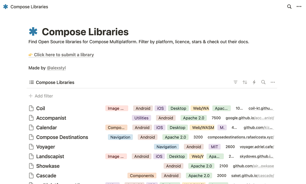Click the Components tag in Cascade row
Viewport: 306px width, 184px height.
click(142, 175)
